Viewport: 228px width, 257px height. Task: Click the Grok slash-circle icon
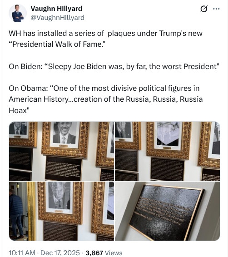[204, 9]
